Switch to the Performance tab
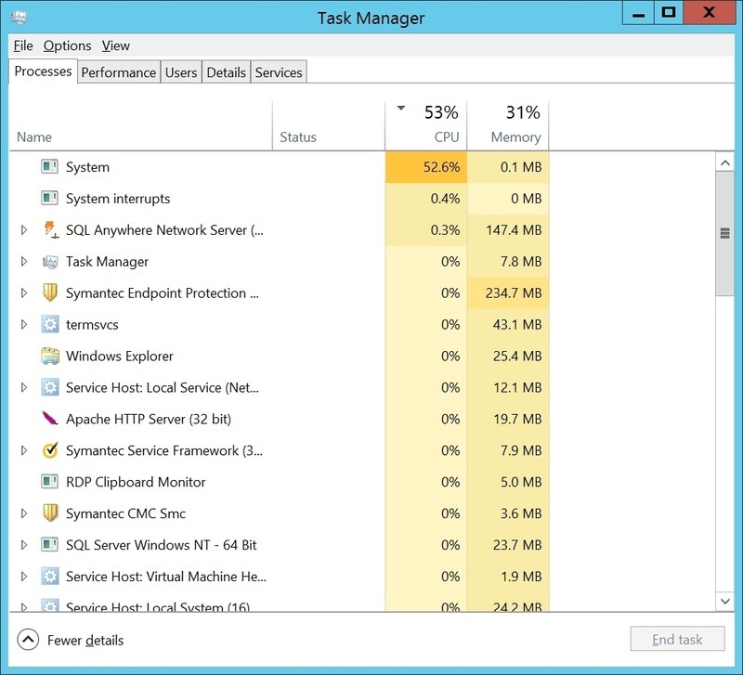Image resolution: width=743 pixels, height=675 pixels. click(118, 71)
